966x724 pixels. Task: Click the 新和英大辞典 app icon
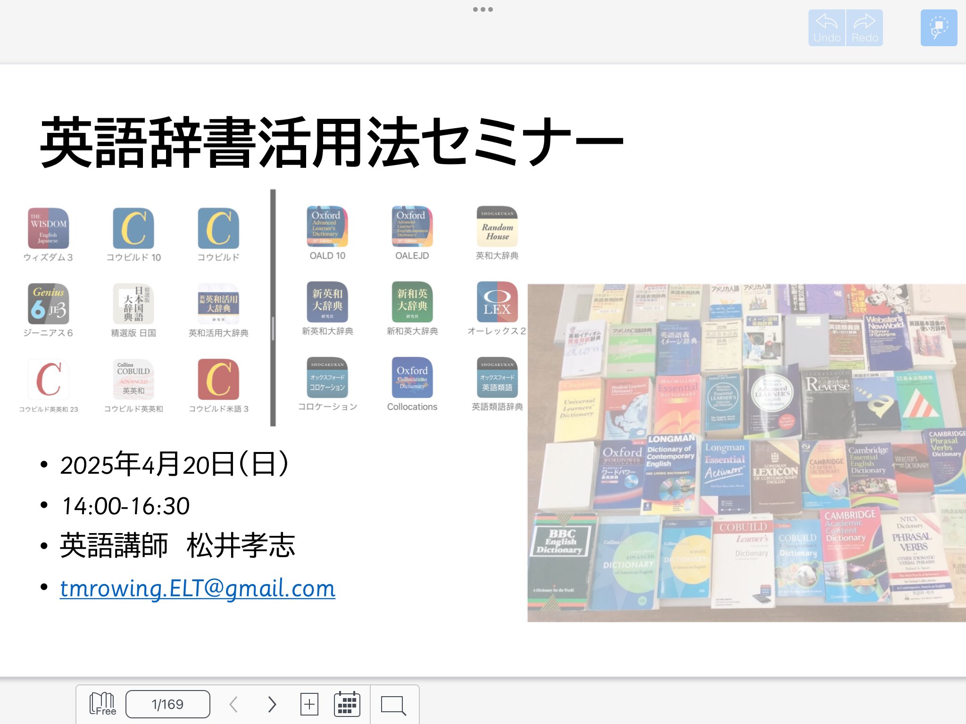click(412, 302)
